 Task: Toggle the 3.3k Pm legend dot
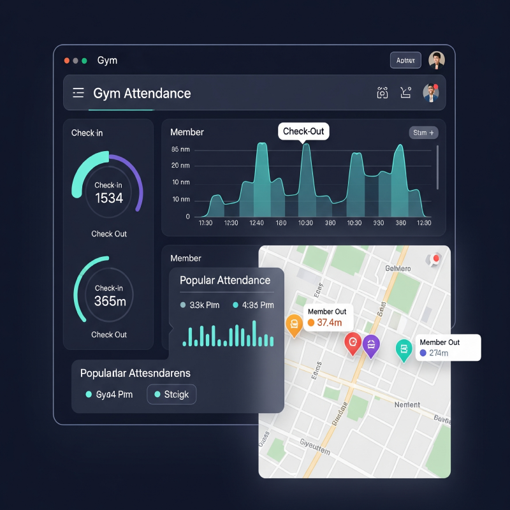[183, 305]
